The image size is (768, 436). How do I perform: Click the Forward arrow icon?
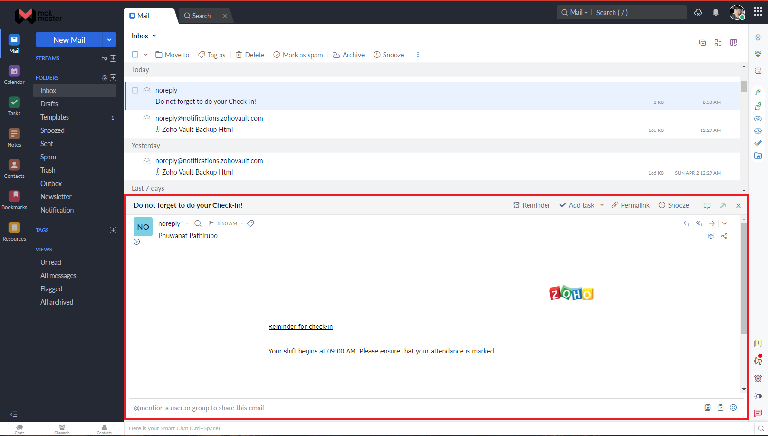point(711,223)
